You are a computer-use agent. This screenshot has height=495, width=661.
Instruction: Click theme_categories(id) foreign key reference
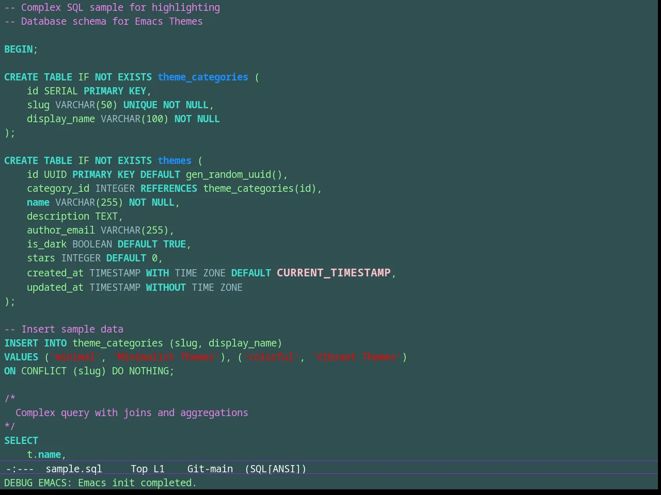260,188
